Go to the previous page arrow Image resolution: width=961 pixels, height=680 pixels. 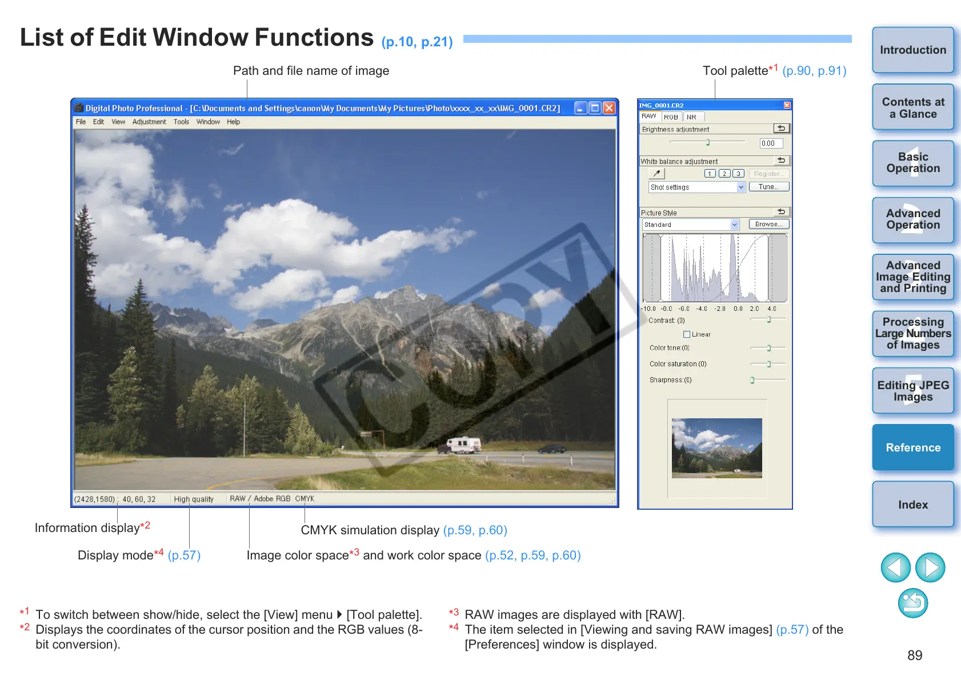pos(896,567)
